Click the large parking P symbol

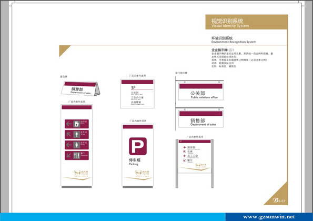pos(138,146)
